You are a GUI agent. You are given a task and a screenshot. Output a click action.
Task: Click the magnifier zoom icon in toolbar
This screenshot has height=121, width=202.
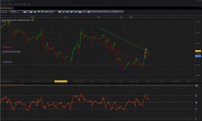point(84,12)
